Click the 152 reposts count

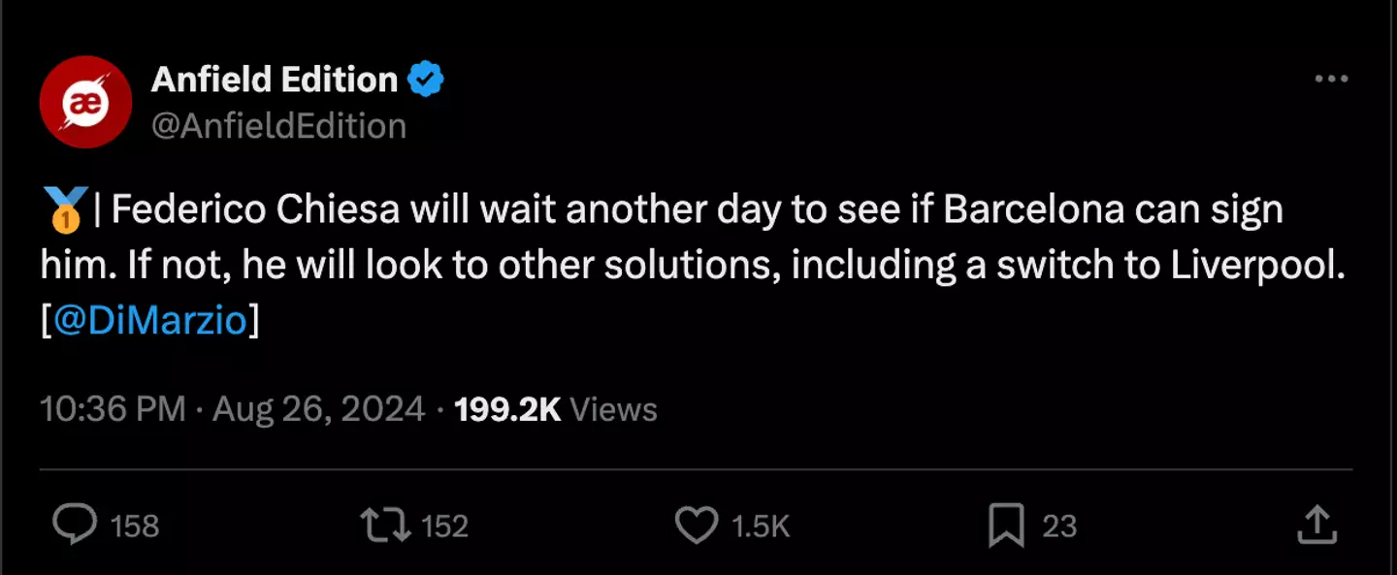pyautogui.click(x=445, y=527)
